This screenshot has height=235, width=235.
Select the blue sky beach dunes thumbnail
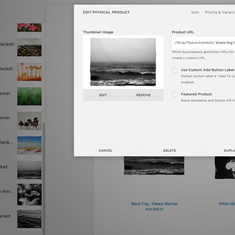coord(29,145)
